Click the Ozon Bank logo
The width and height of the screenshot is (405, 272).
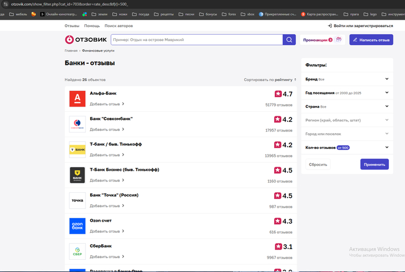pyautogui.click(x=77, y=226)
